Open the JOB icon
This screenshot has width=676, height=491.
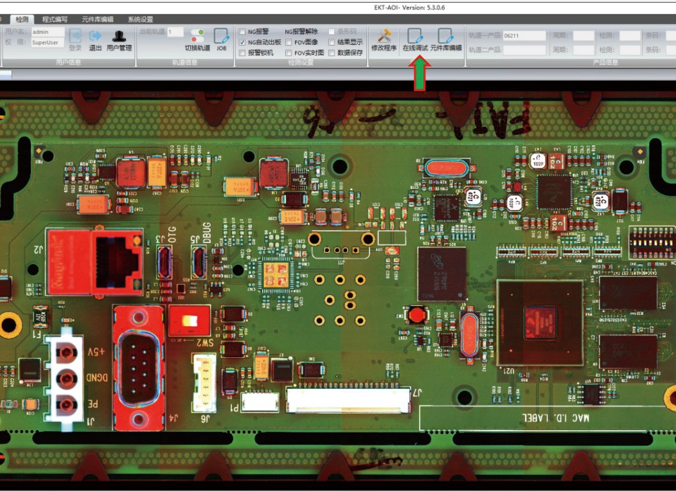tap(221, 36)
